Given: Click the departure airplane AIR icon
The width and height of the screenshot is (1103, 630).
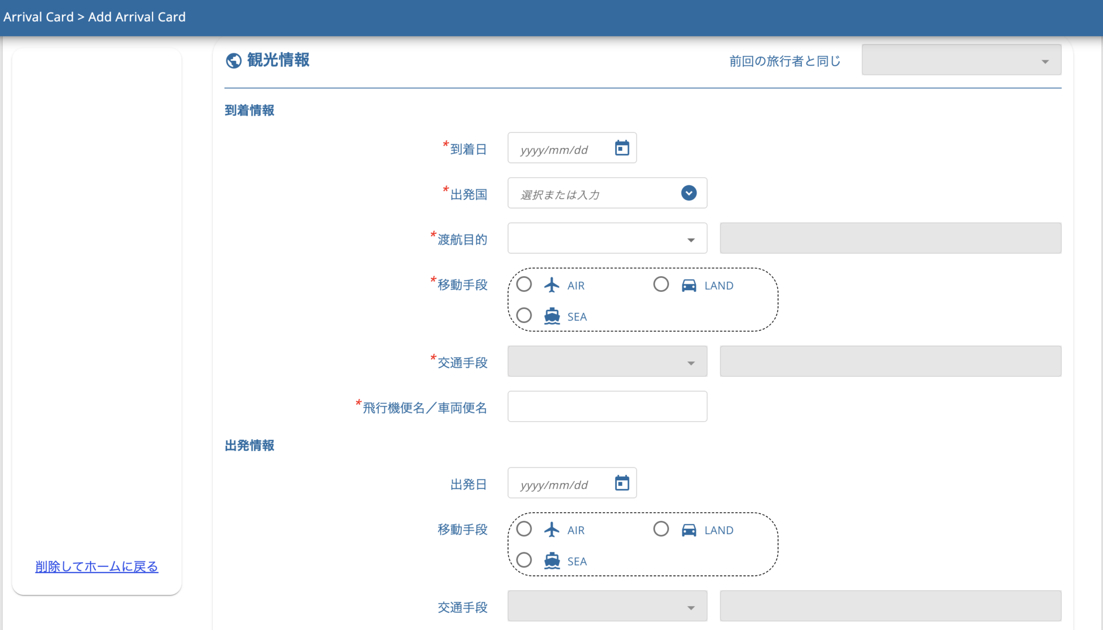Looking at the screenshot, I should click(551, 529).
